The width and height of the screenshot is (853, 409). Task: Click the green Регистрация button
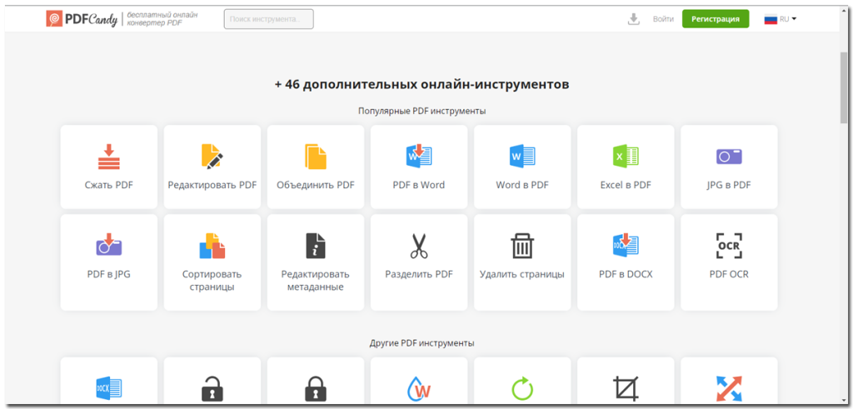click(x=715, y=19)
